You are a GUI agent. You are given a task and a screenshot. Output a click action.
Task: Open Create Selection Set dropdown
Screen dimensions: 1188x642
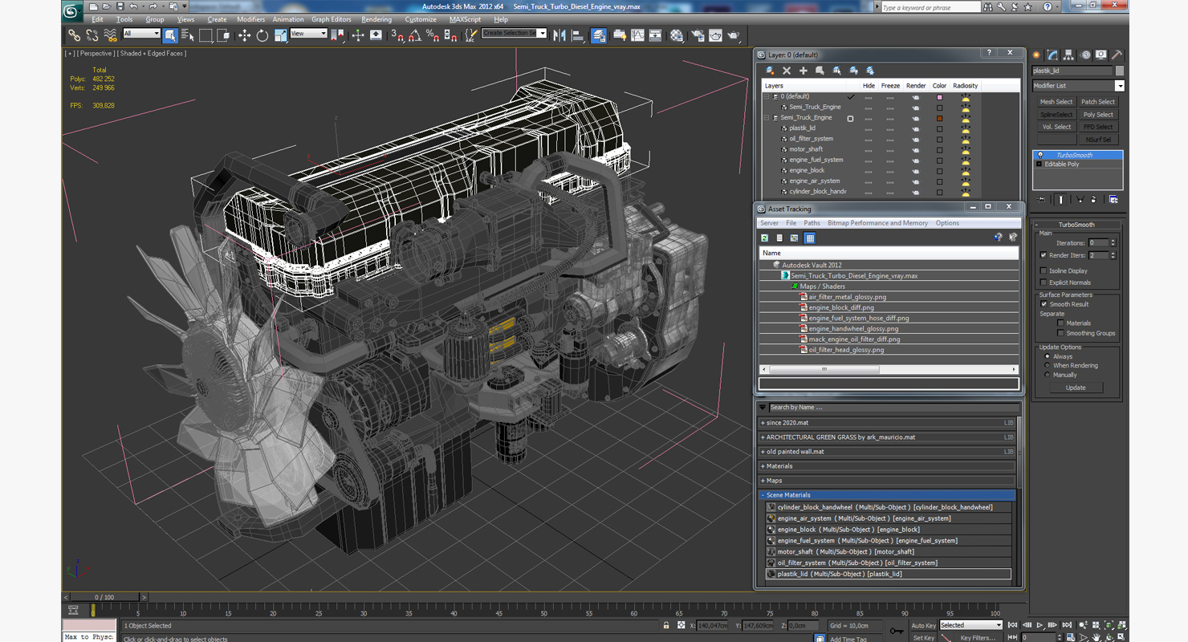515,33
